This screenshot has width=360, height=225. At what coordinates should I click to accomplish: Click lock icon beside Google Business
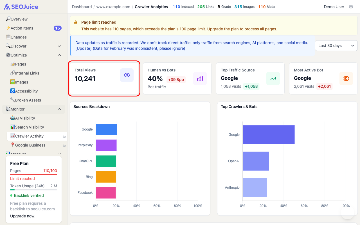64,145
